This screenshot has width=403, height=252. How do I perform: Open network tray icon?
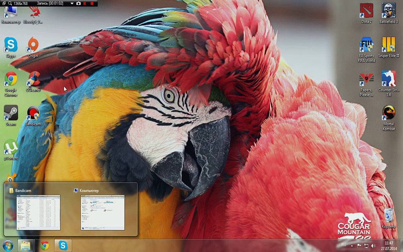coord(366,246)
